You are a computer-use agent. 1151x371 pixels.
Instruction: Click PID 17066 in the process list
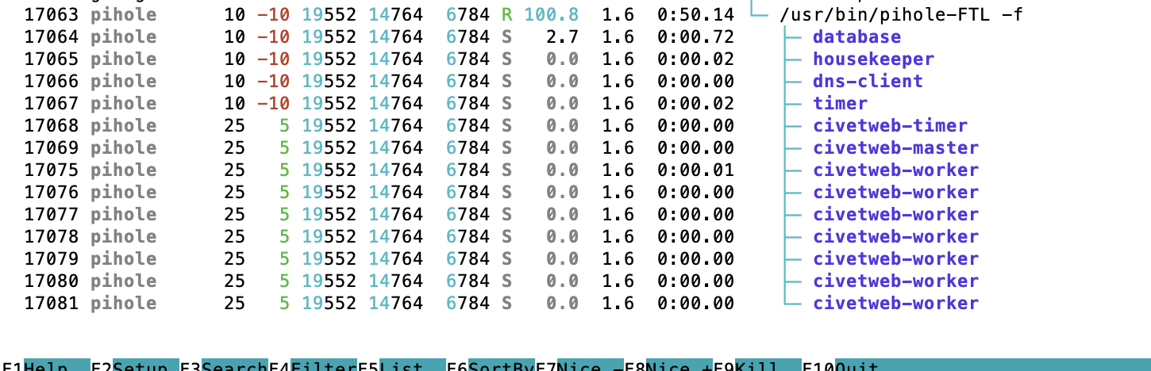click(x=52, y=81)
